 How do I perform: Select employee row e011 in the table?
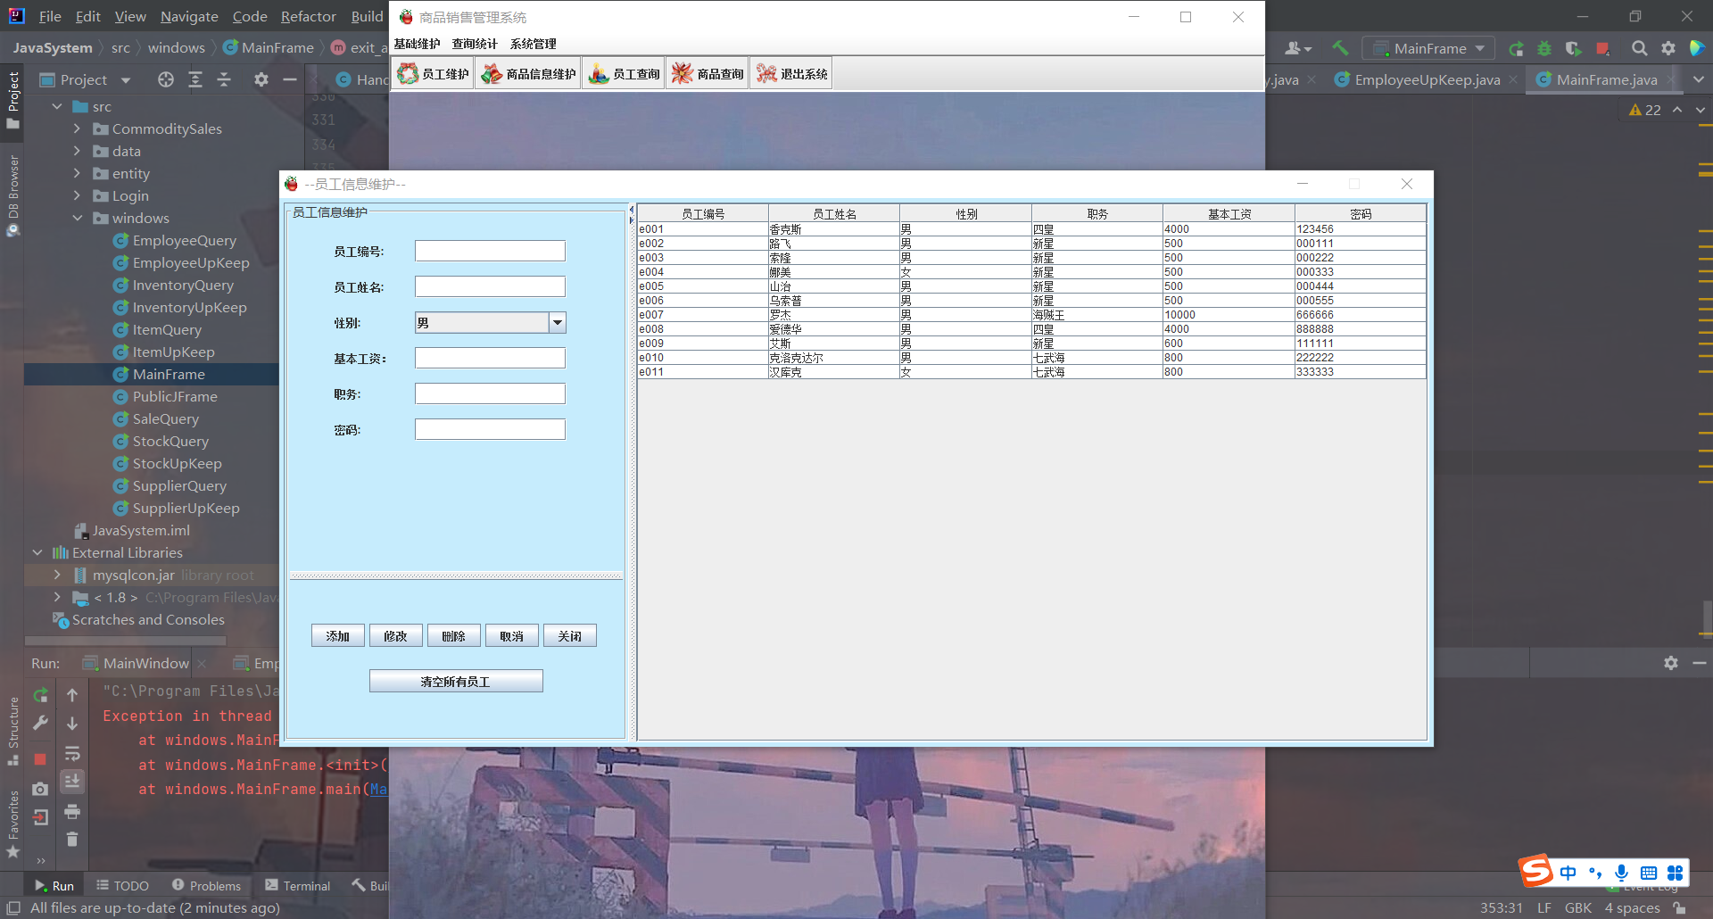coord(1031,372)
